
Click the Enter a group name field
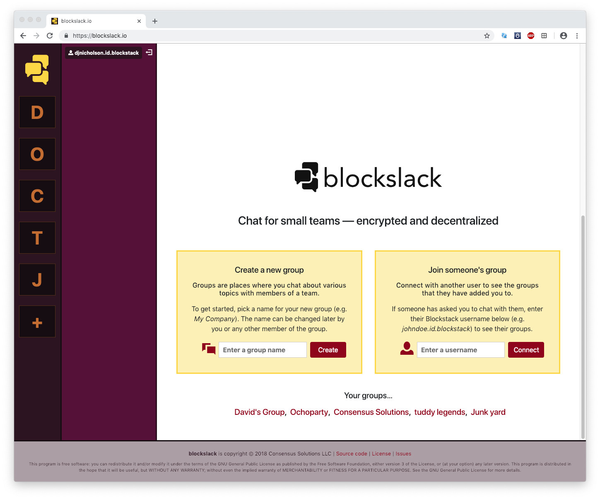coord(262,350)
